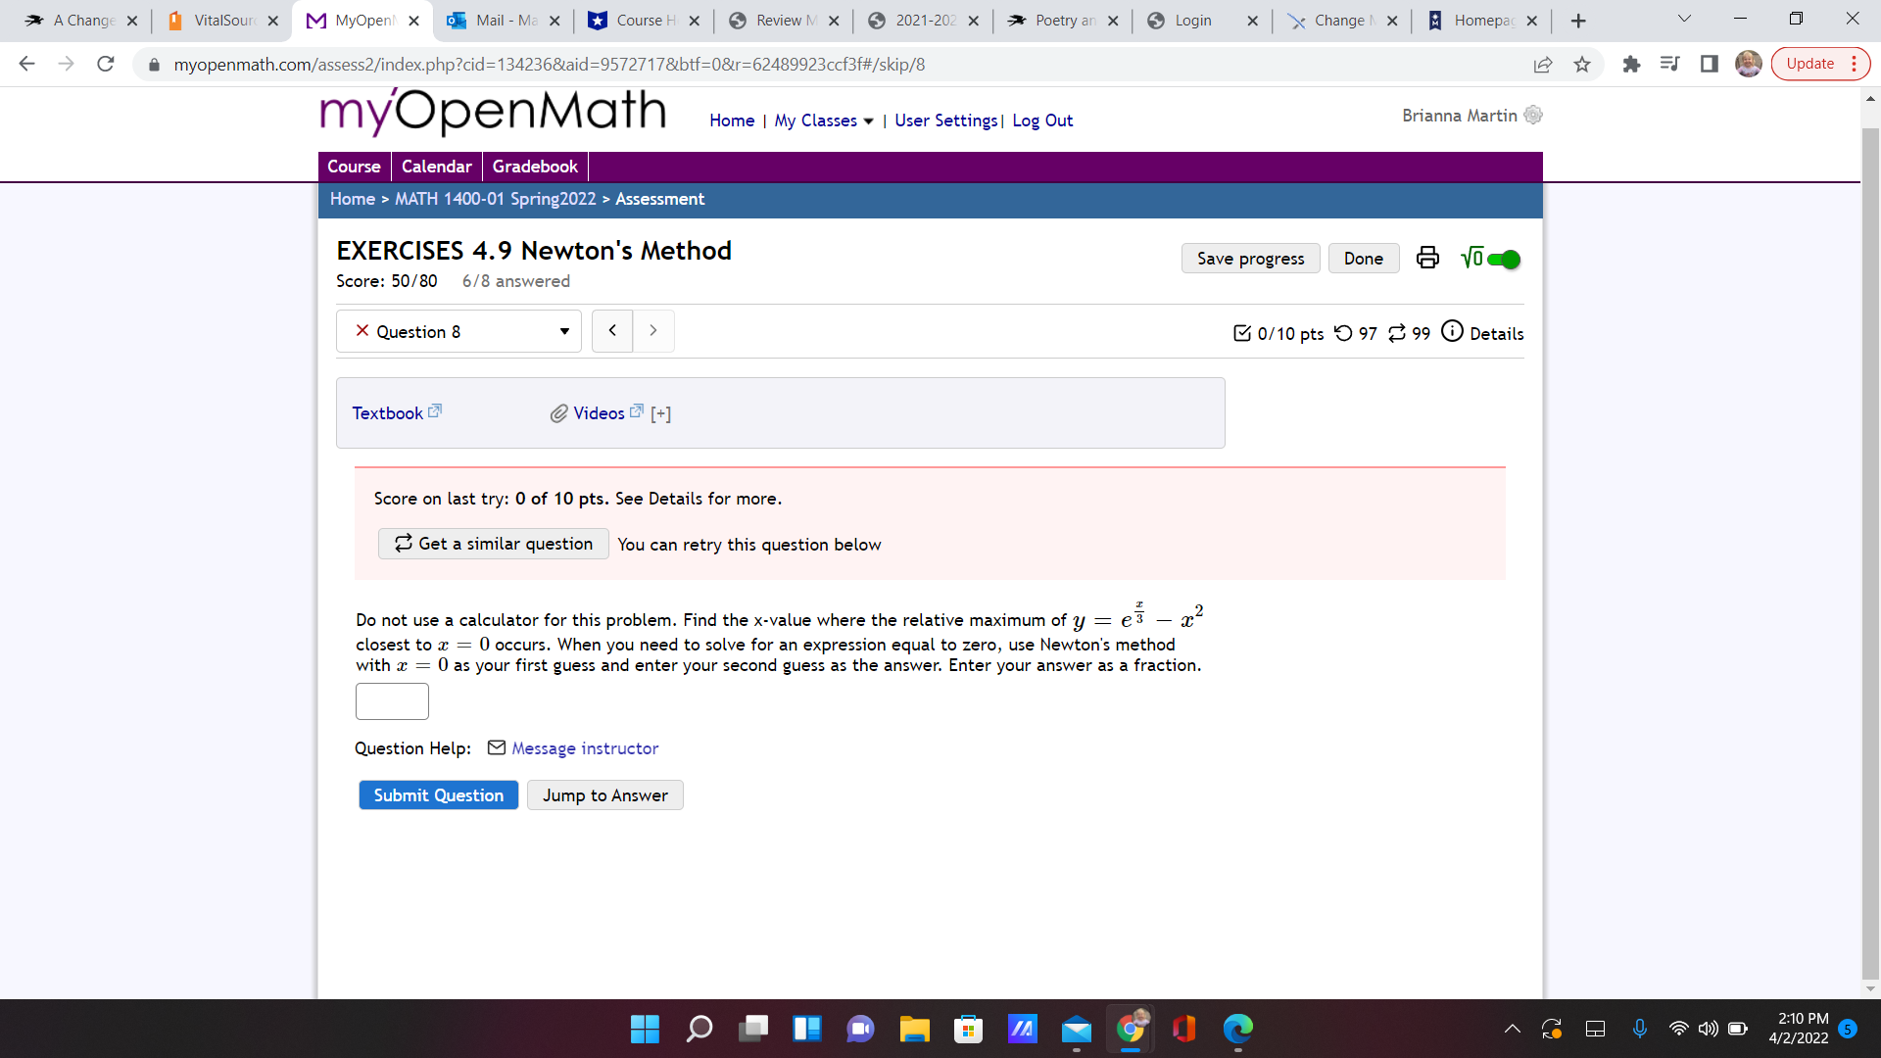The image size is (1881, 1058).
Task: Open the Calendar tab
Action: (436, 167)
